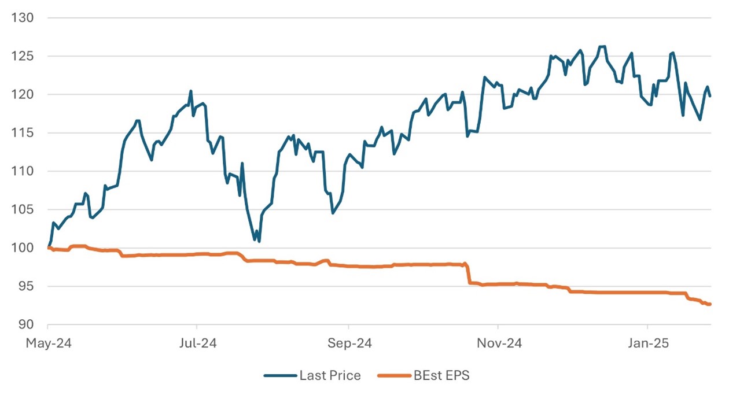The image size is (729, 399).
Task: Select the Sep-24 x-axis label
Action: [349, 343]
